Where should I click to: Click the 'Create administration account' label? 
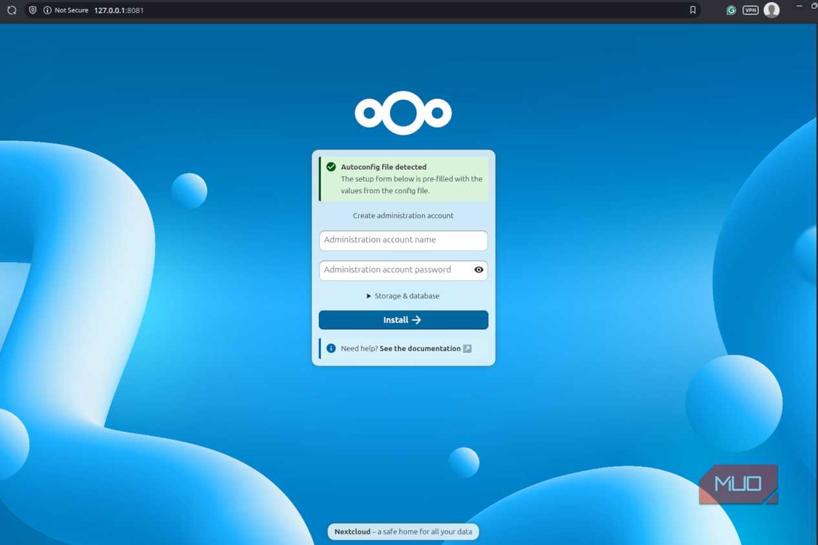pyautogui.click(x=403, y=216)
